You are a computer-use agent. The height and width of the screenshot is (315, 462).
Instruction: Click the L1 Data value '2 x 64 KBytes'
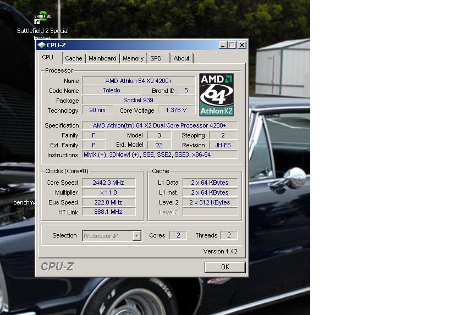210,183
